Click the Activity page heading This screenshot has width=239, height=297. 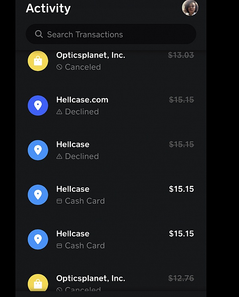click(48, 8)
